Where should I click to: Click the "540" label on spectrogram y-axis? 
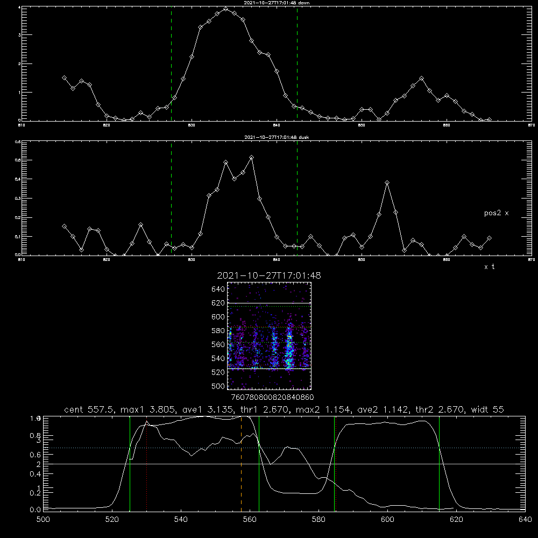pyautogui.click(x=218, y=358)
